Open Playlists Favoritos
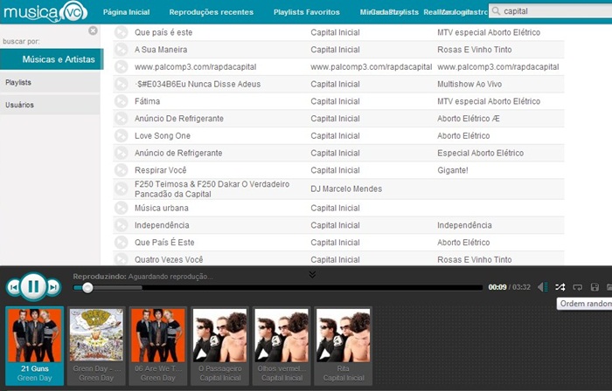 click(306, 12)
